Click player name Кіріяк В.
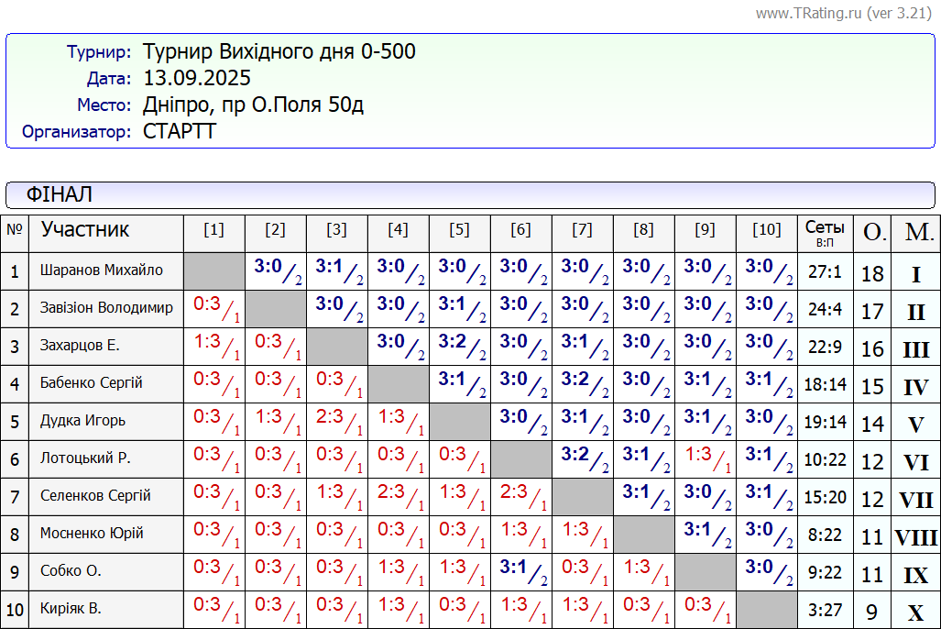The height and width of the screenshot is (629, 941). pyautogui.click(x=71, y=609)
